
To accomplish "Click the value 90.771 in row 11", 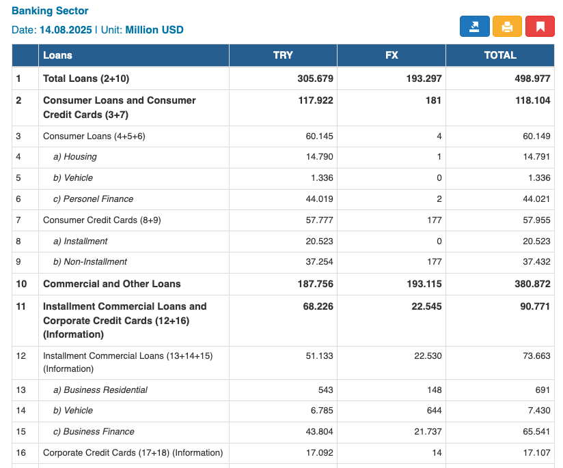I will point(535,306).
